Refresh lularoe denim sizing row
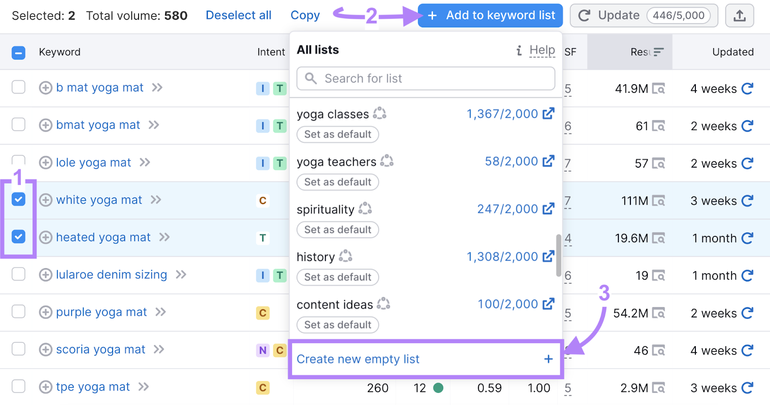This screenshot has width=770, height=405. click(x=747, y=276)
